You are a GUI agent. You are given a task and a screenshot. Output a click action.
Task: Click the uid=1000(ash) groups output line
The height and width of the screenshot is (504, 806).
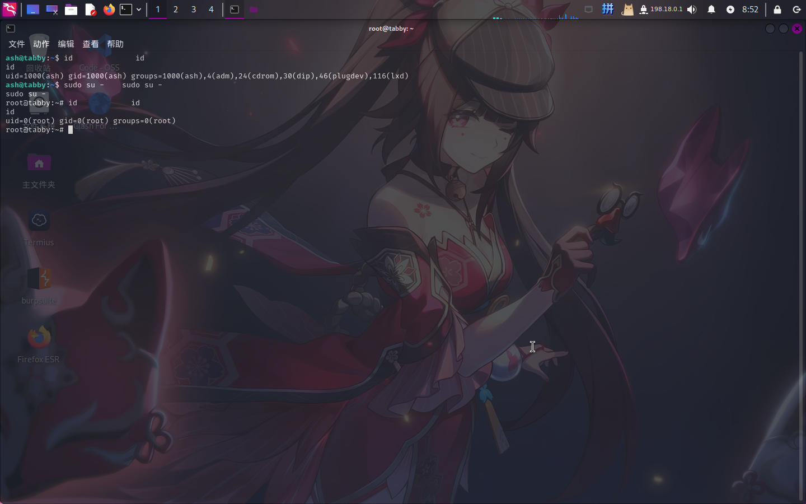tap(207, 76)
